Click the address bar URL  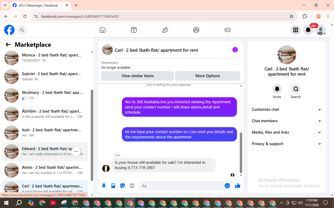80,16
